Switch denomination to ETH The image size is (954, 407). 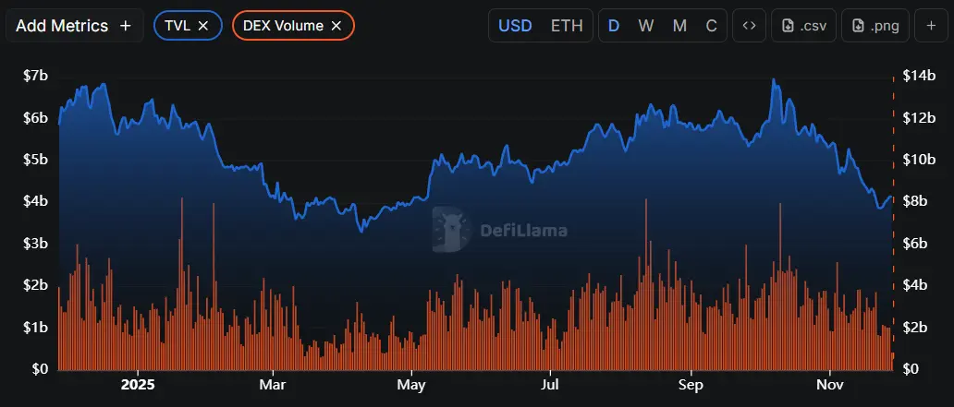click(567, 26)
